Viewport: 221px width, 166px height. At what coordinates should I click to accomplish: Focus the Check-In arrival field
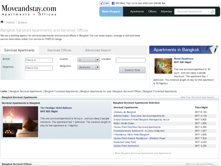[x=39, y=60]
